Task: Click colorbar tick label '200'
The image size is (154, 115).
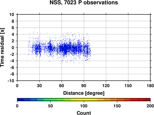Action: click(x=150, y=106)
